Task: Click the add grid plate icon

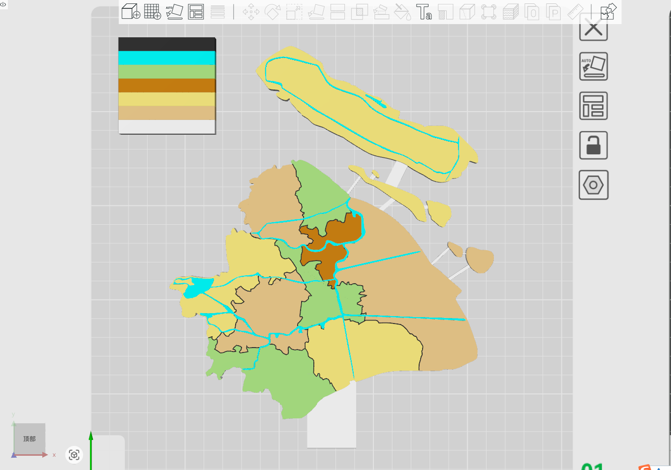Action: tap(152, 11)
